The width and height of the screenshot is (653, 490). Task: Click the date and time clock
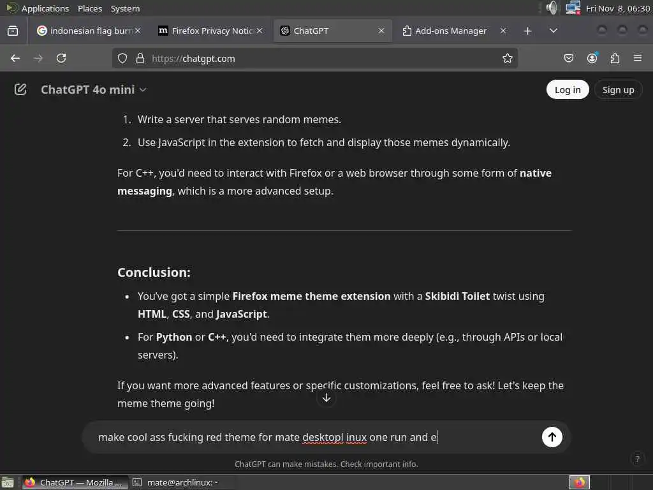(x=618, y=8)
